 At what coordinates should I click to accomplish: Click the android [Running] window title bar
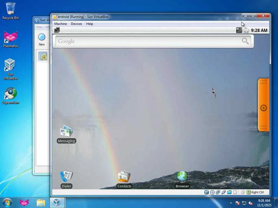[x=147, y=17]
